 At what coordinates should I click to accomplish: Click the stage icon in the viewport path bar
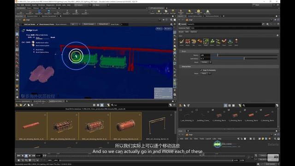(x=24, y=20)
